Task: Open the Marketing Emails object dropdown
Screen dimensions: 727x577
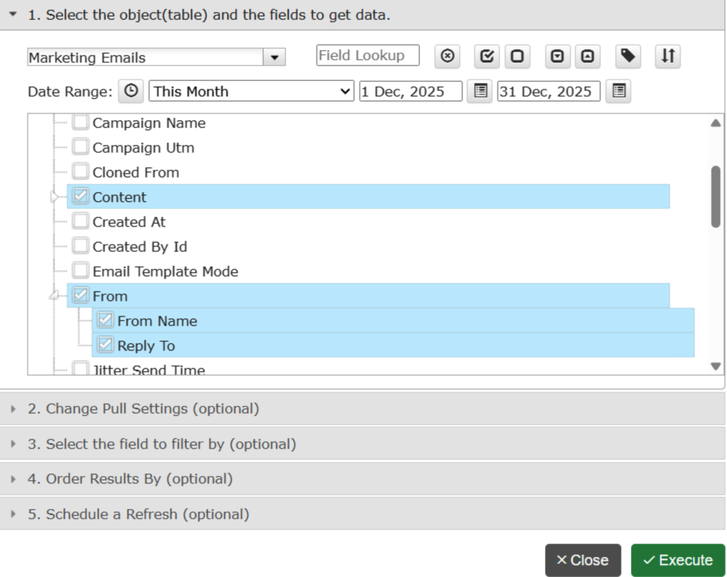Action: 273,57
